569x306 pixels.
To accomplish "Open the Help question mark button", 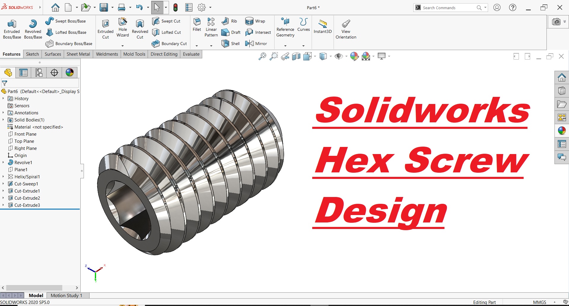I will 513,7.
